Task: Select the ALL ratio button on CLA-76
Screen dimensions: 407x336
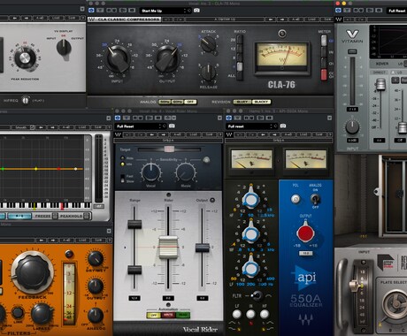Action: coord(240,76)
